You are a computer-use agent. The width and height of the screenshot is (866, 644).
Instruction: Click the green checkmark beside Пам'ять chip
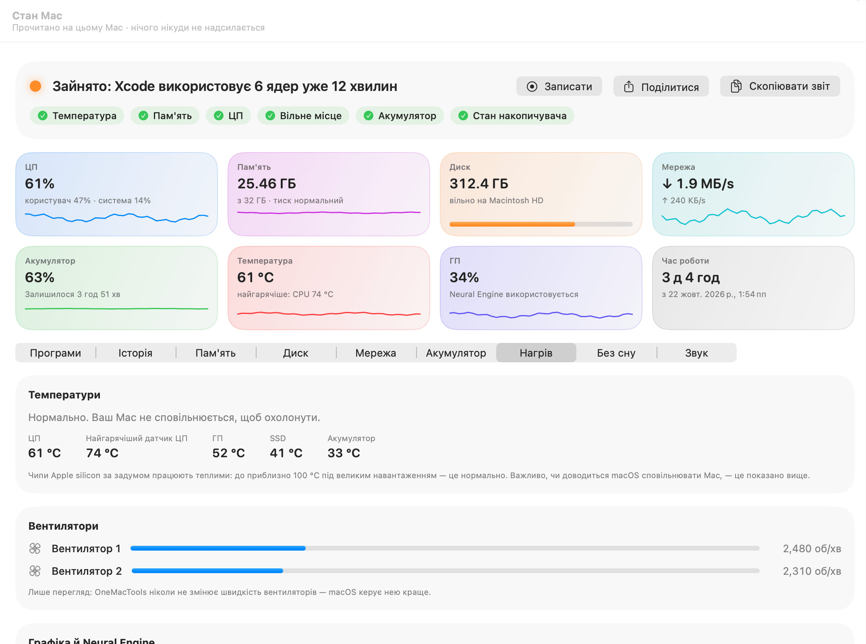pos(143,116)
